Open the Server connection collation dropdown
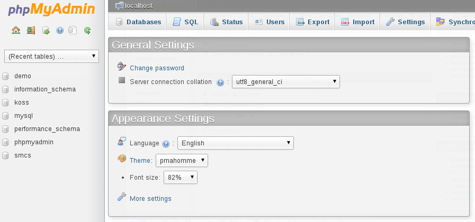Image resolution: width=475 pixels, height=222 pixels. coord(285,81)
